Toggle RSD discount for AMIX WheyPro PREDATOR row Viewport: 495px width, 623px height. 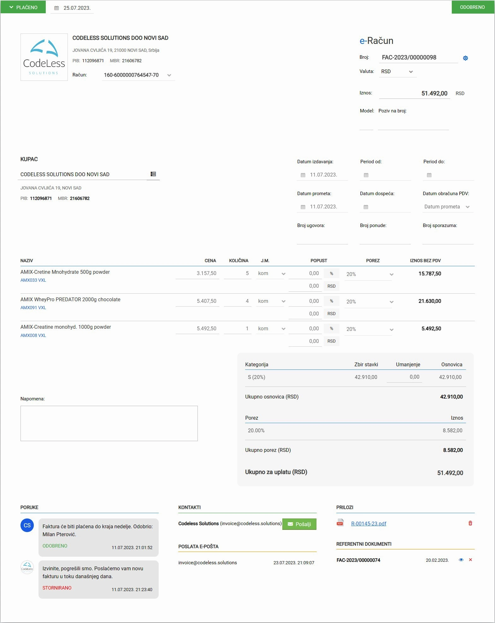[x=332, y=314]
